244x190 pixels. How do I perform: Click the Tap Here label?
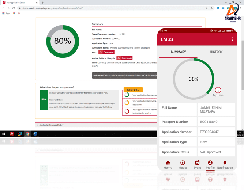point(218,95)
